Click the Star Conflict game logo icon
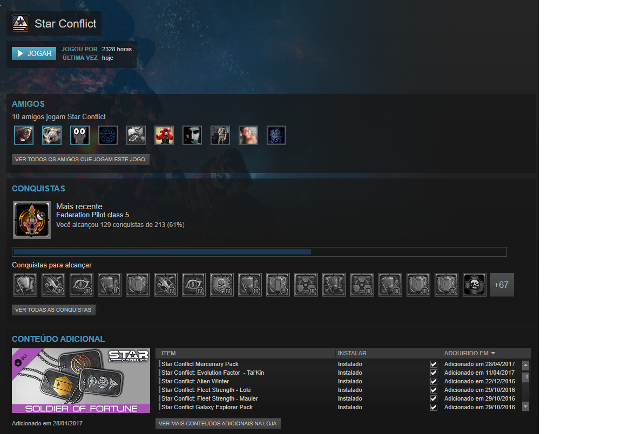Screen dimensions: 622x434 point(21,23)
